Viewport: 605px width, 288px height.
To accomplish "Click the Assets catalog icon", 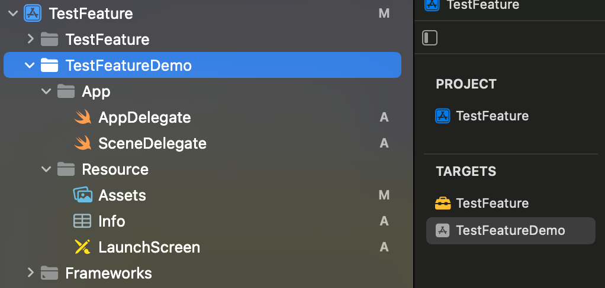I will tap(82, 195).
